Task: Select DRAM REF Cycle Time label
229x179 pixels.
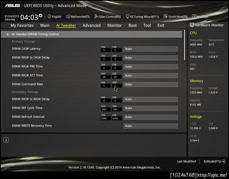Action: (x=27, y=108)
